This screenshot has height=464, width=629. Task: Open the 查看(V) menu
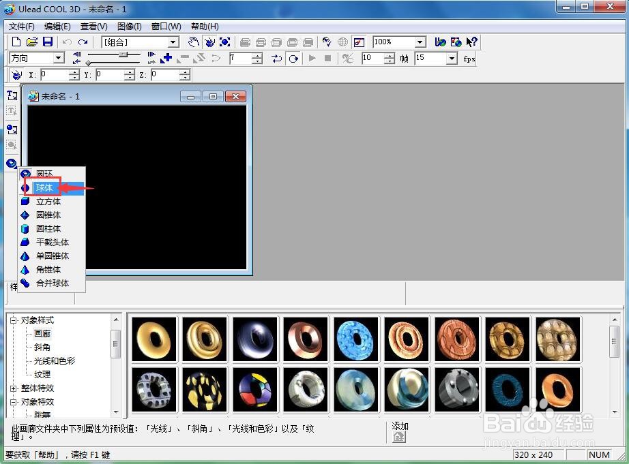coord(94,27)
